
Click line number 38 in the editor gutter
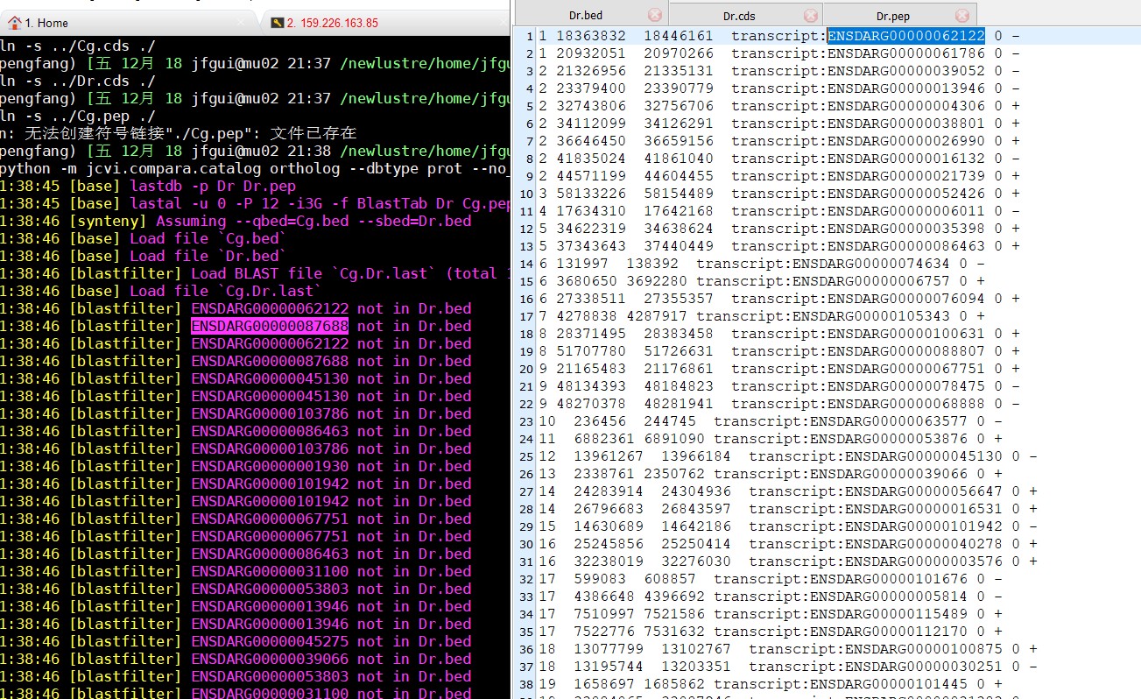point(525,684)
